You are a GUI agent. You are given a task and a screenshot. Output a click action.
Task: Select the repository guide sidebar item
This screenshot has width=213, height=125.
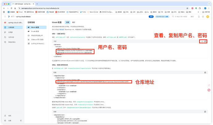tap(13, 27)
